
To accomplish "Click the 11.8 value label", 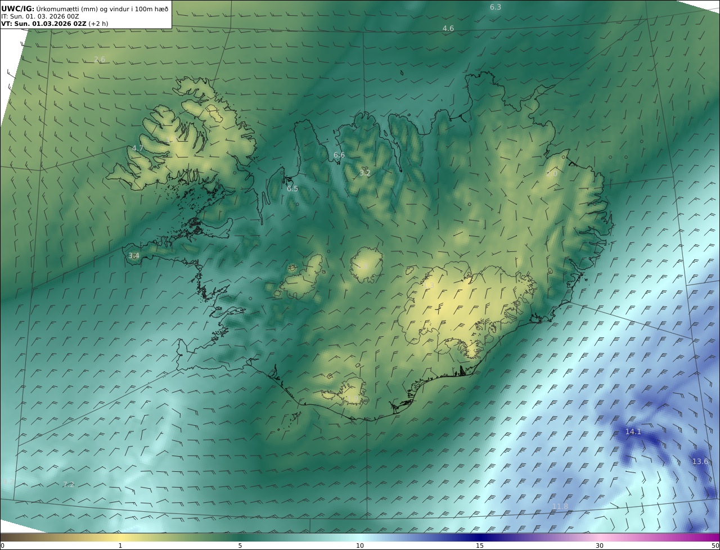I will tap(560, 507).
